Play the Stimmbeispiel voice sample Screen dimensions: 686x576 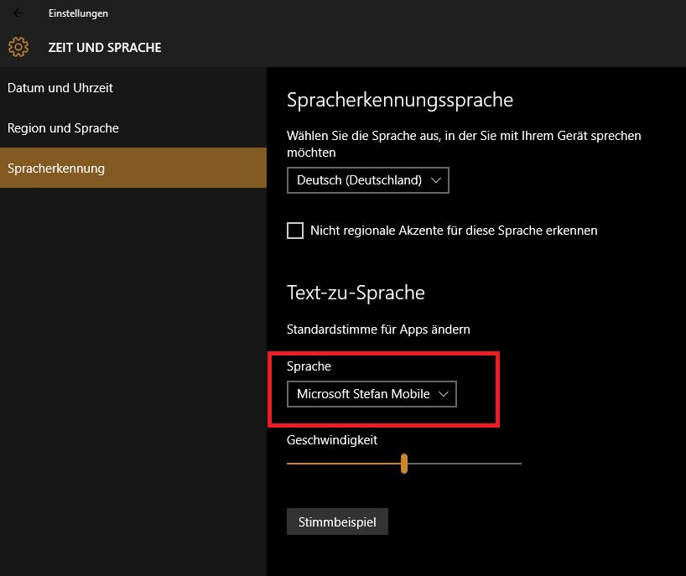pos(337,522)
